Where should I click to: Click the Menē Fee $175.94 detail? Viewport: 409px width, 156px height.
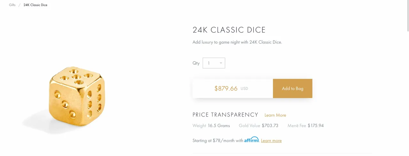(305, 126)
